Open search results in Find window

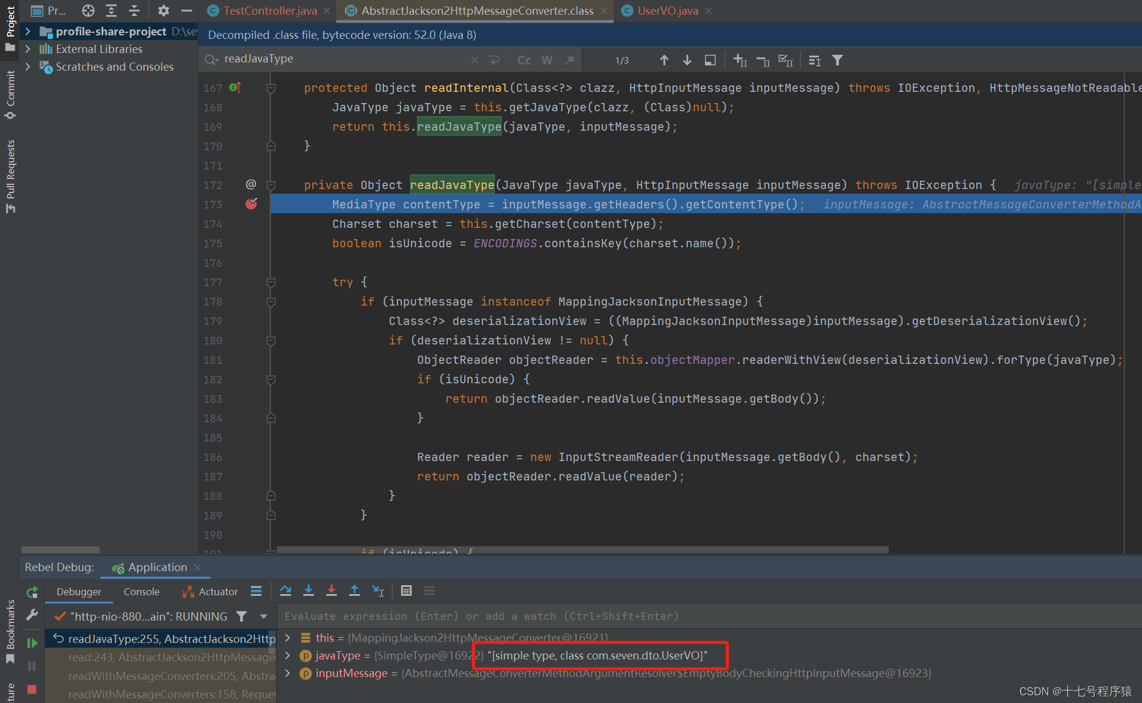pyautogui.click(x=710, y=60)
